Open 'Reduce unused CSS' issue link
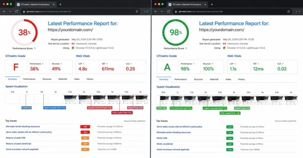Viewport: 303px width, 158px height. pos(16,138)
